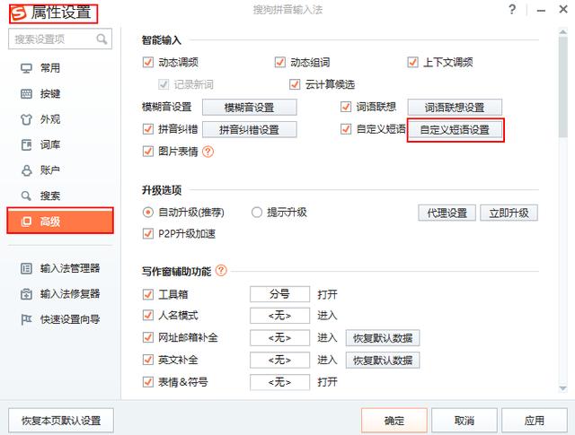Screen dimensions: 575x435
Task: Click the list icon beside 输入法管理器
Action: [x=26, y=268]
